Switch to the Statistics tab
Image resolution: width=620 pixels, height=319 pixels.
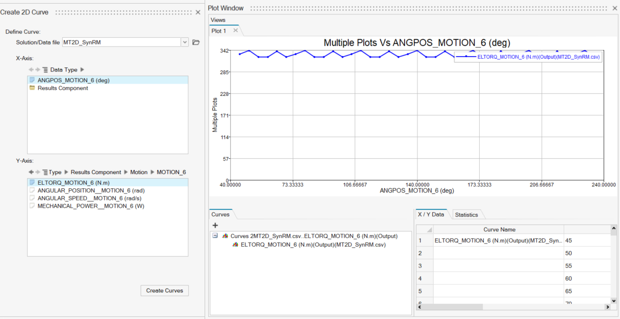pyautogui.click(x=466, y=215)
